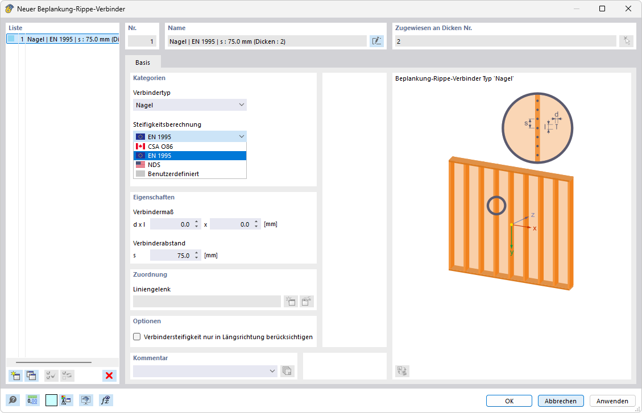This screenshot has width=642, height=413.
Task: Increase the spacing s value with up arrow
Action: point(197,253)
